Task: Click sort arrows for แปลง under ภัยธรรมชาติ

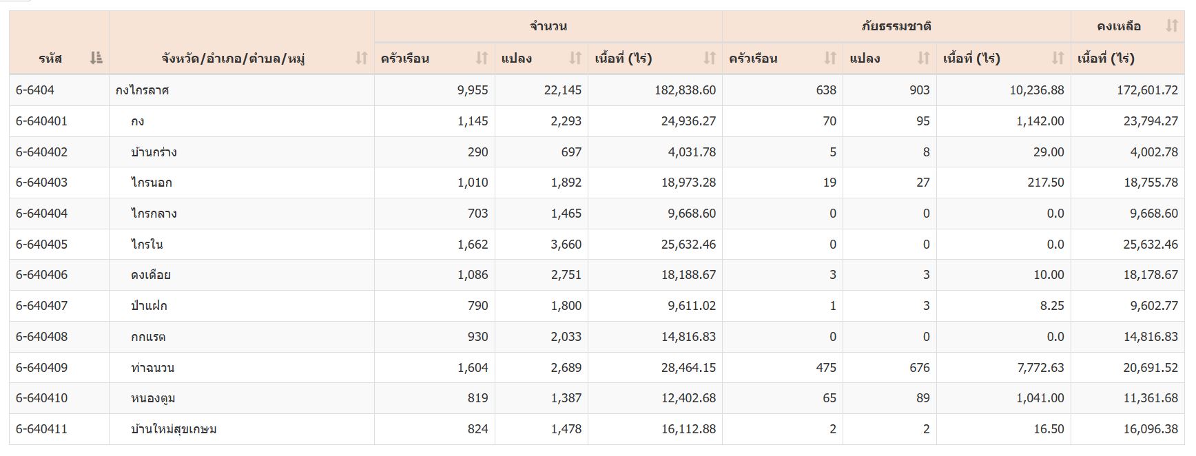Action: point(924,59)
